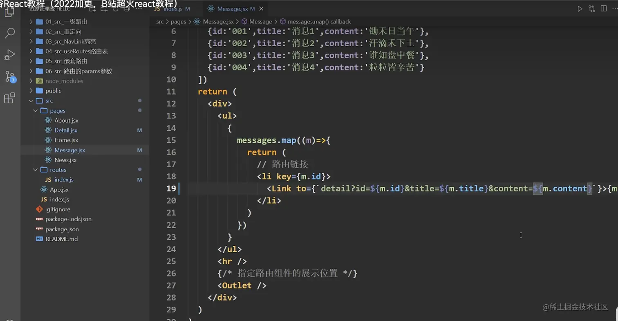Collapse the pages folder chevron
Image resolution: width=618 pixels, height=321 pixels.
click(x=36, y=110)
